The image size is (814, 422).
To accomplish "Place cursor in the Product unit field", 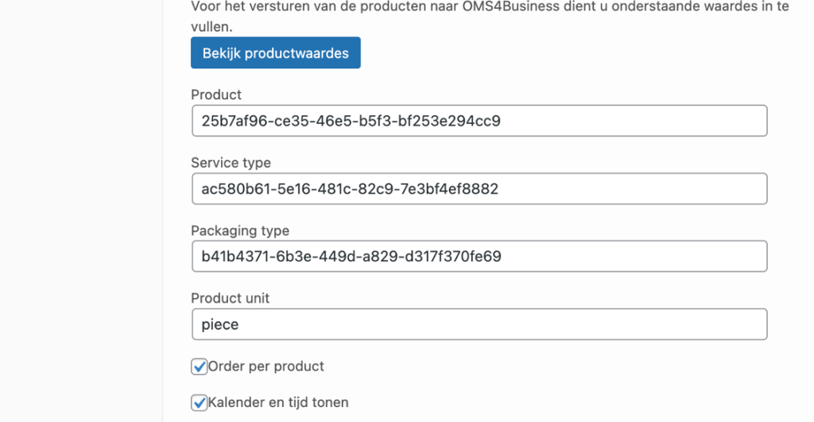I will click(477, 324).
